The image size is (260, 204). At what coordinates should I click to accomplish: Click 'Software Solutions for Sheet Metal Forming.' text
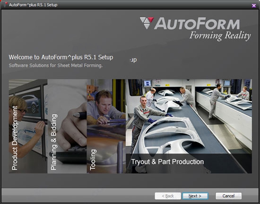point(56,66)
